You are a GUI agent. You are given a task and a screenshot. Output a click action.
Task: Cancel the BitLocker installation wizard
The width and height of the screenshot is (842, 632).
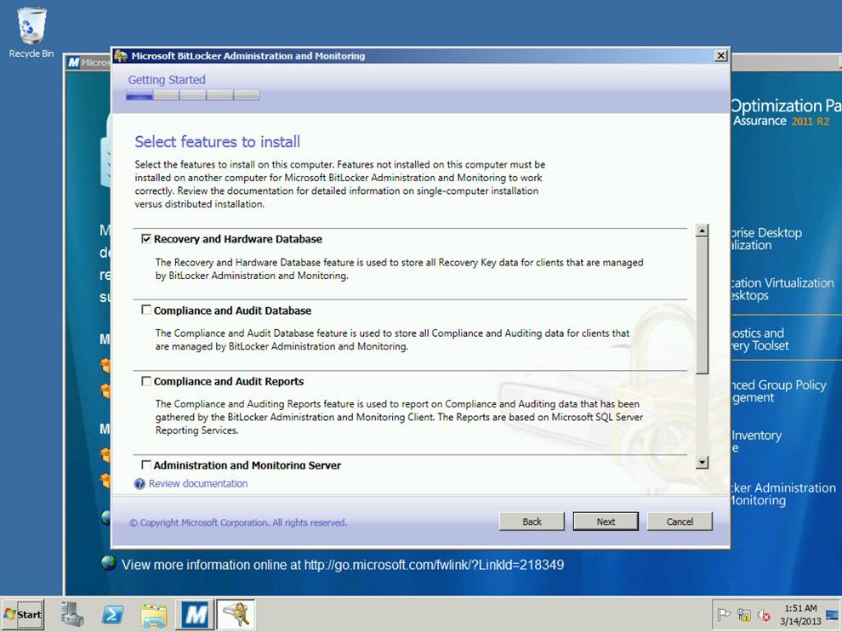coord(680,521)
